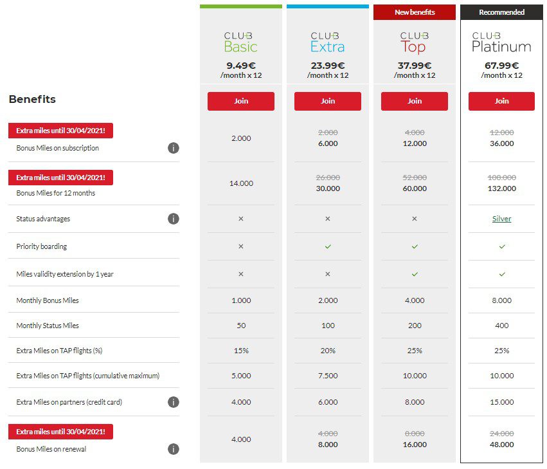Select the Monthly Bonus Miles label
Screen dimensions: 547x469
tap(48, 300)
